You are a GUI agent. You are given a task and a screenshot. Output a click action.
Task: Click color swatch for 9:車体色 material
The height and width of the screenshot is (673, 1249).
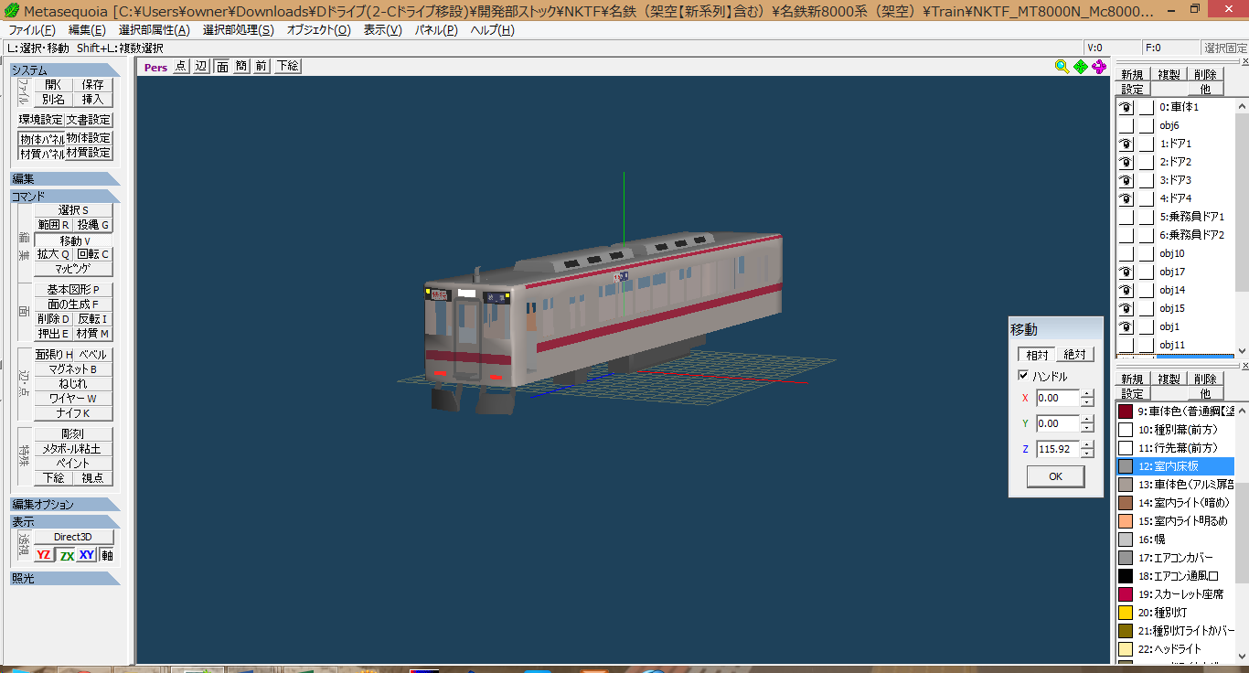pyautogui.click(x=1126, y=411)
